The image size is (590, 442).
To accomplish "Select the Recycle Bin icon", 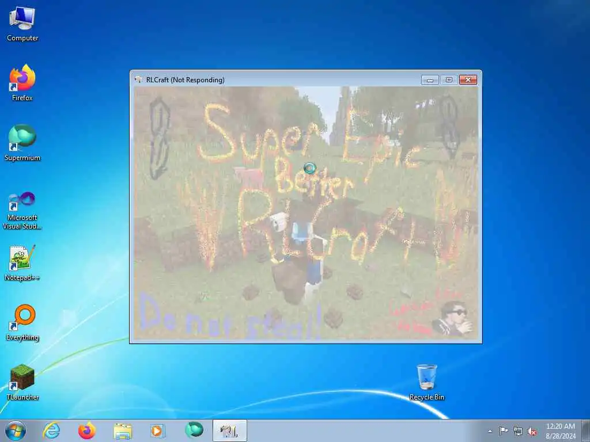I will tap(427, 382).
